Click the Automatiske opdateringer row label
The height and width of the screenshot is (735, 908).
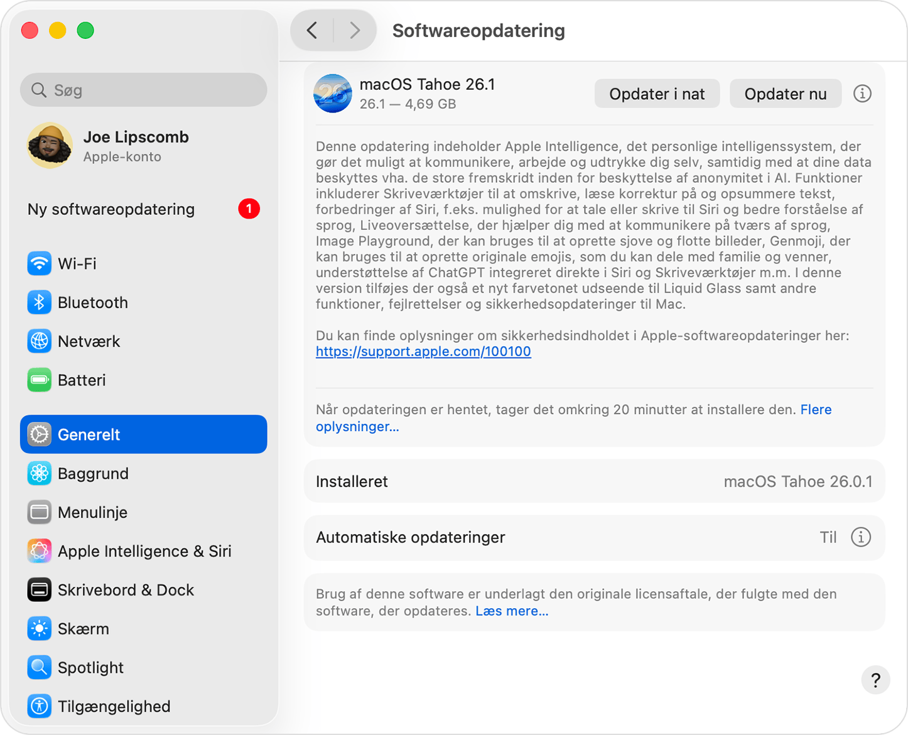coord(411,537)
